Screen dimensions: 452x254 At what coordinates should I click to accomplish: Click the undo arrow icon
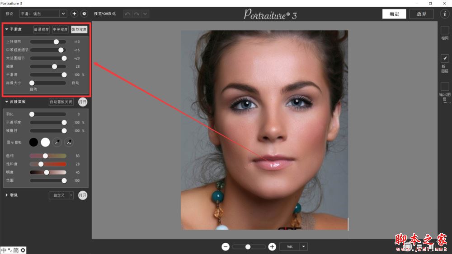pyautogui.click(x=128, y=14)
